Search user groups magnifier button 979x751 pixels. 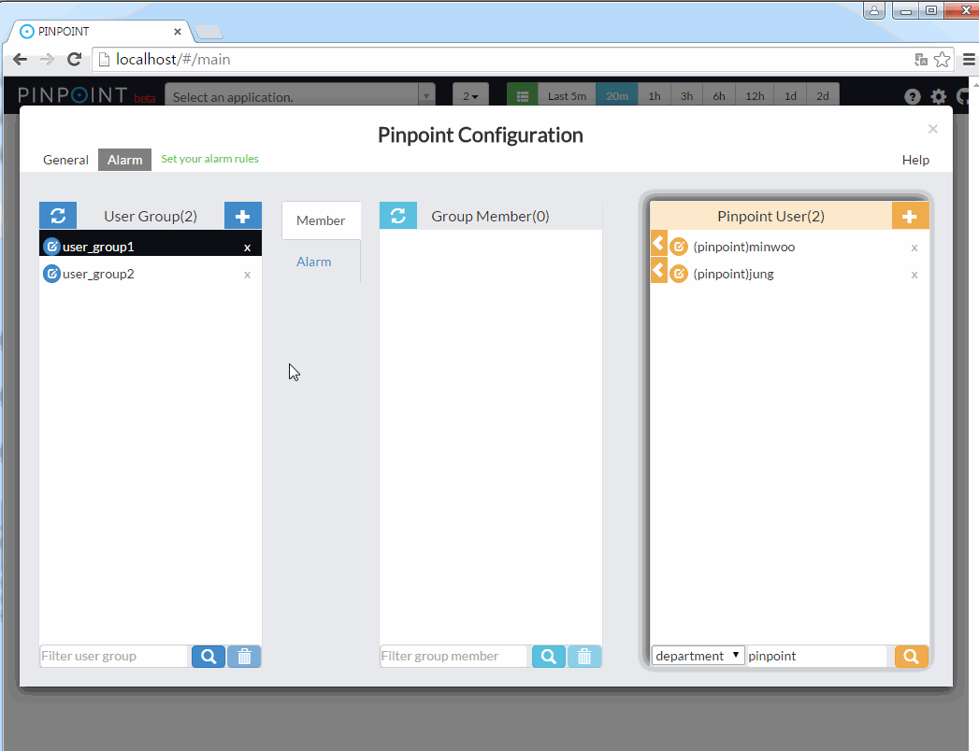click(209, 657)
